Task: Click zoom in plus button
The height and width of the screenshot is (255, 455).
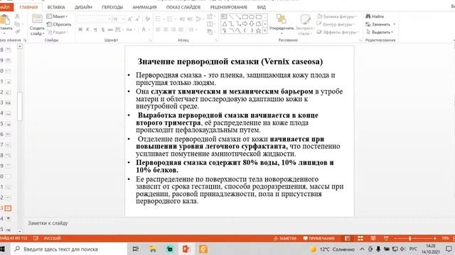Action: pyautogui.click(x=434, y=238)
